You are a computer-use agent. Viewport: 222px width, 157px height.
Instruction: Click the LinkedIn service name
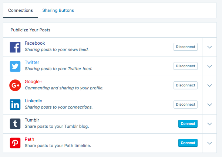click(34, 101)
